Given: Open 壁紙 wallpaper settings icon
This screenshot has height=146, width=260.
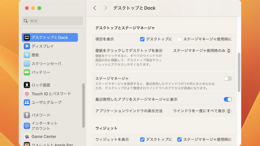Looking at the screenshot, I should [27, 55].
